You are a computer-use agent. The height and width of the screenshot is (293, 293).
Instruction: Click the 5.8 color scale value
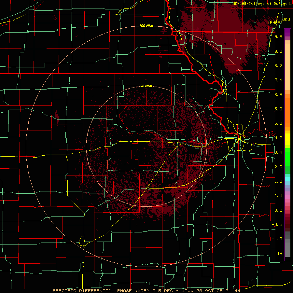278,109
